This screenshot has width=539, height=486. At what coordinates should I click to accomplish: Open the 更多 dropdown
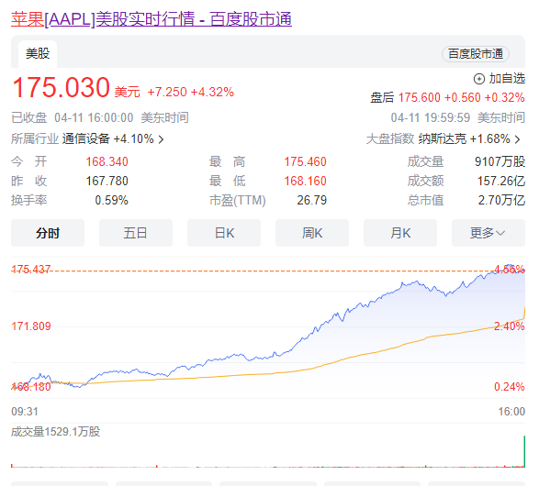488,233
